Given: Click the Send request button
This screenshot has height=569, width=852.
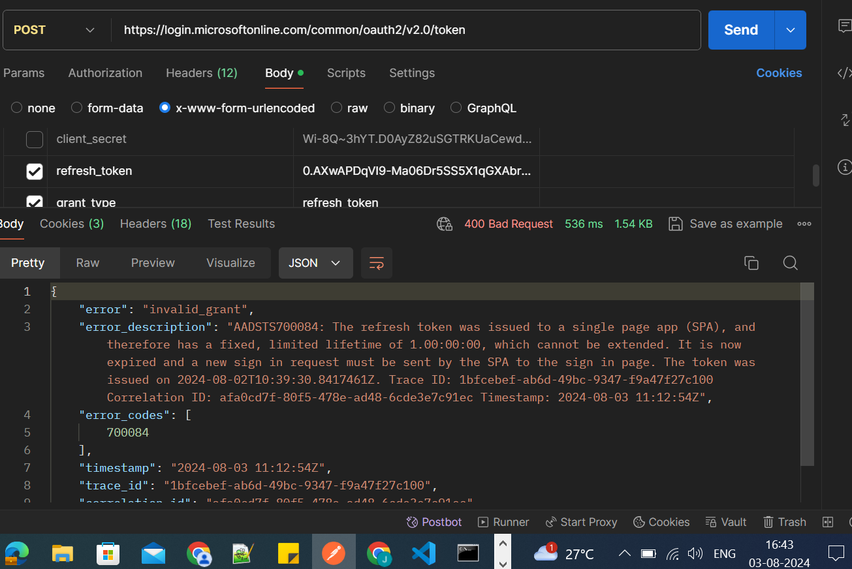Looking at the screenshot, I should [741, 30].
